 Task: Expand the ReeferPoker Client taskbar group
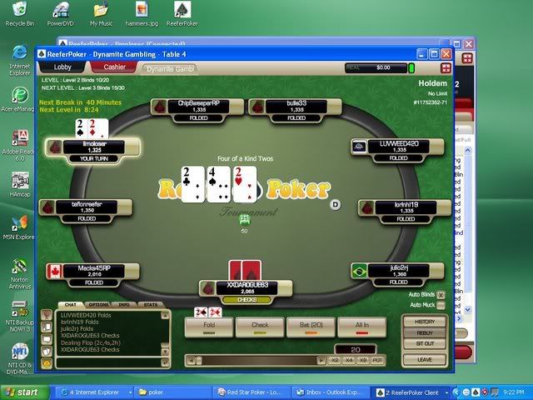(446, 392)
